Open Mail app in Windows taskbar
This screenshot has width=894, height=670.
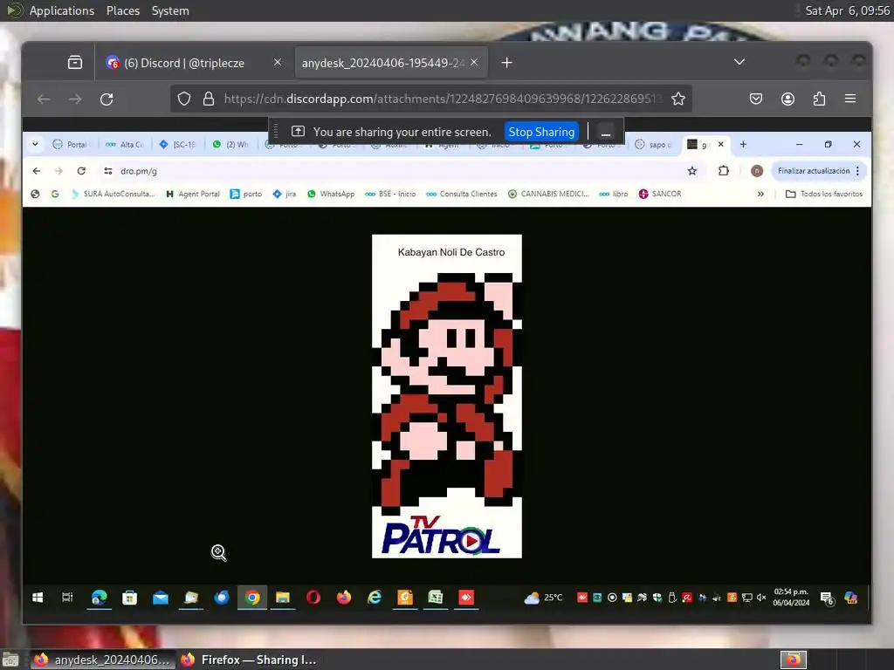click(x=161, y=598)
